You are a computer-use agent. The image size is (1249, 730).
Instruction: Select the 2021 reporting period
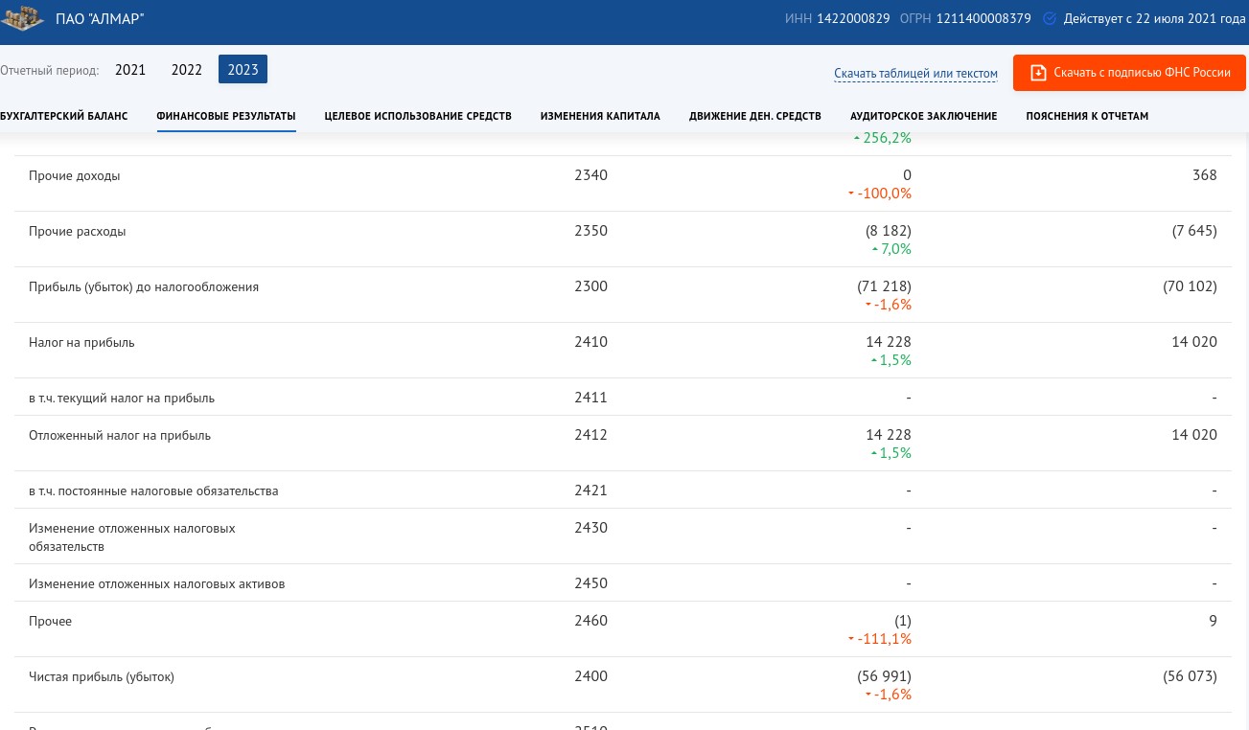(130, 70)
